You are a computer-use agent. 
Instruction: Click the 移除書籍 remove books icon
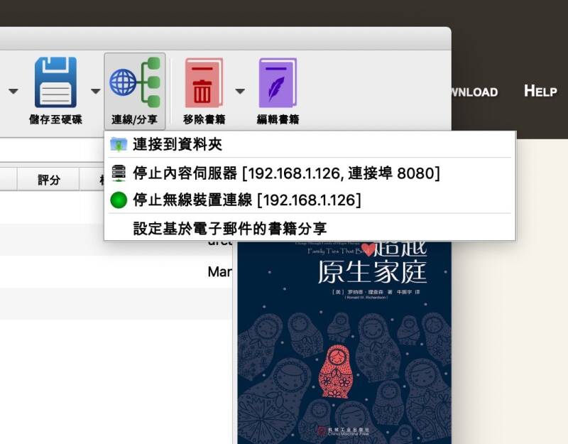point(204,83)
